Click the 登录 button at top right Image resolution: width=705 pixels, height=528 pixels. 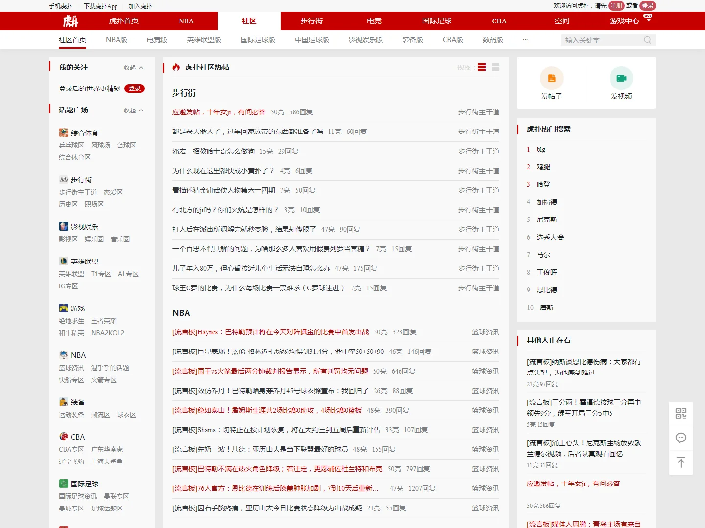coord(648,6)
